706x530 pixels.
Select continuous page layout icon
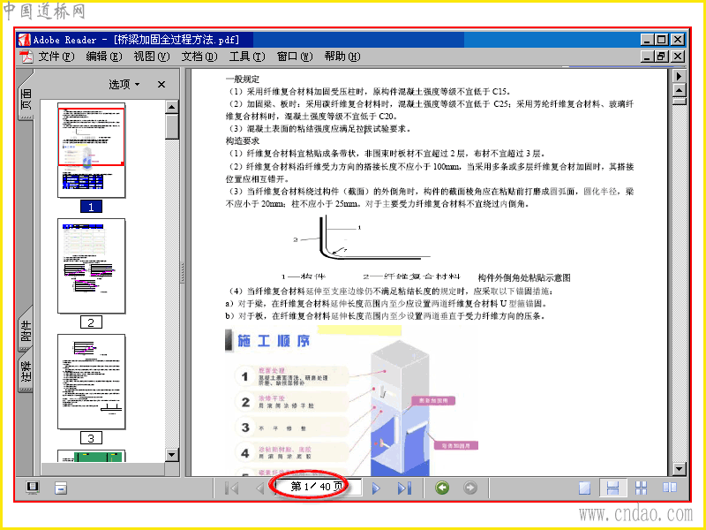click(612, 488)
